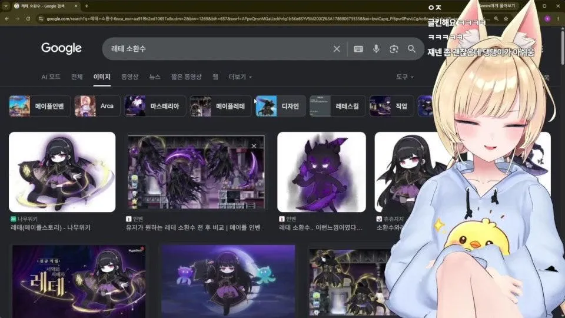Expand the 더보기 dropdown
565x318 pixels.
[240, 77]
